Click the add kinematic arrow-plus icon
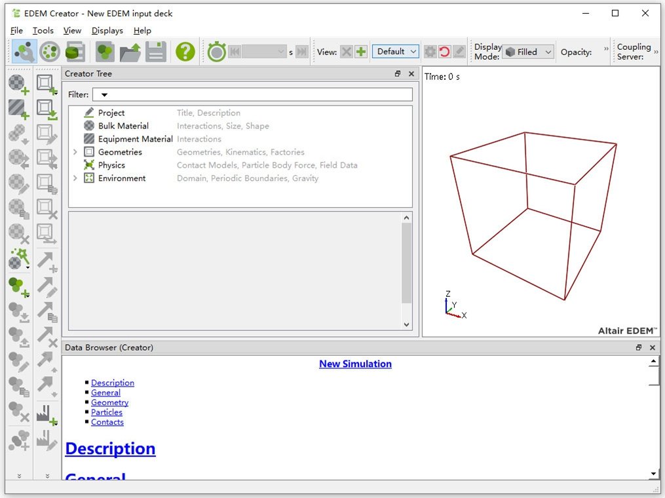 tap(47, 261)
